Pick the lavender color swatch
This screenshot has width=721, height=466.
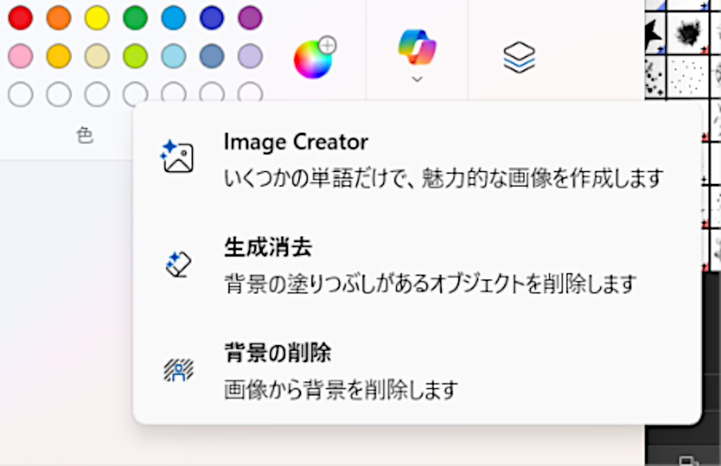click(x=250, y=56)
